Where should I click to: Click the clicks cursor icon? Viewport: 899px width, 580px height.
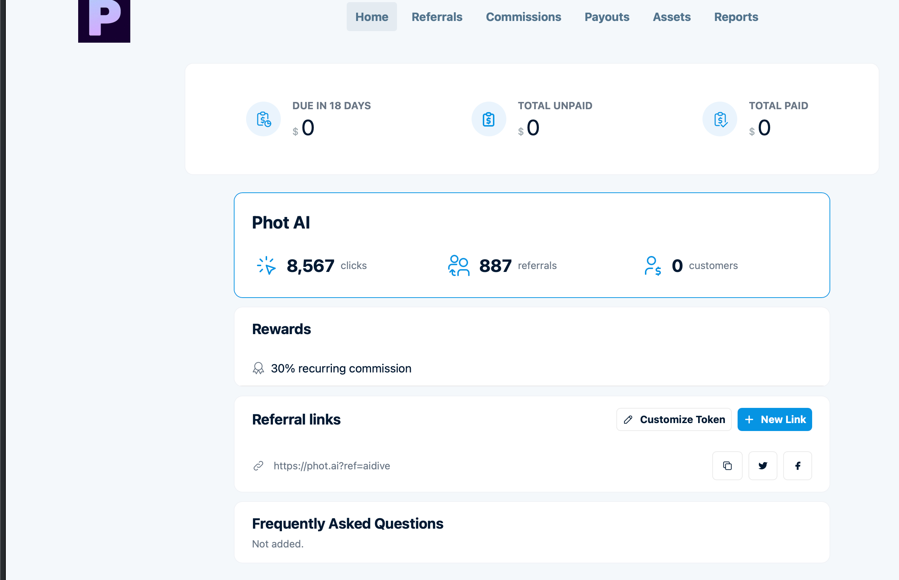[266, 266]
